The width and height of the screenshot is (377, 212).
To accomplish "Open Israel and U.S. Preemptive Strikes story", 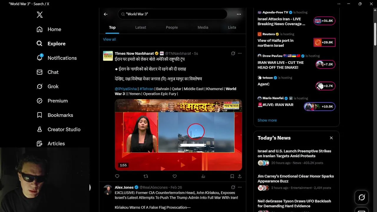I will [x=294, y=153].
